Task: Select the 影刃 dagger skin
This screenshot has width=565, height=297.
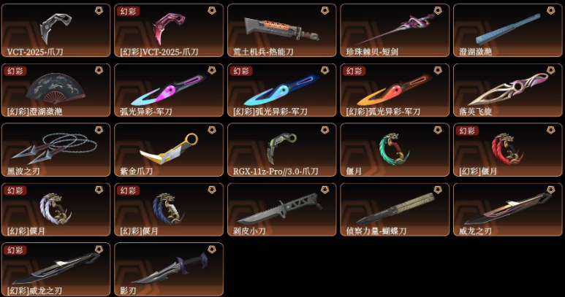Action: [x=169, y=269]
